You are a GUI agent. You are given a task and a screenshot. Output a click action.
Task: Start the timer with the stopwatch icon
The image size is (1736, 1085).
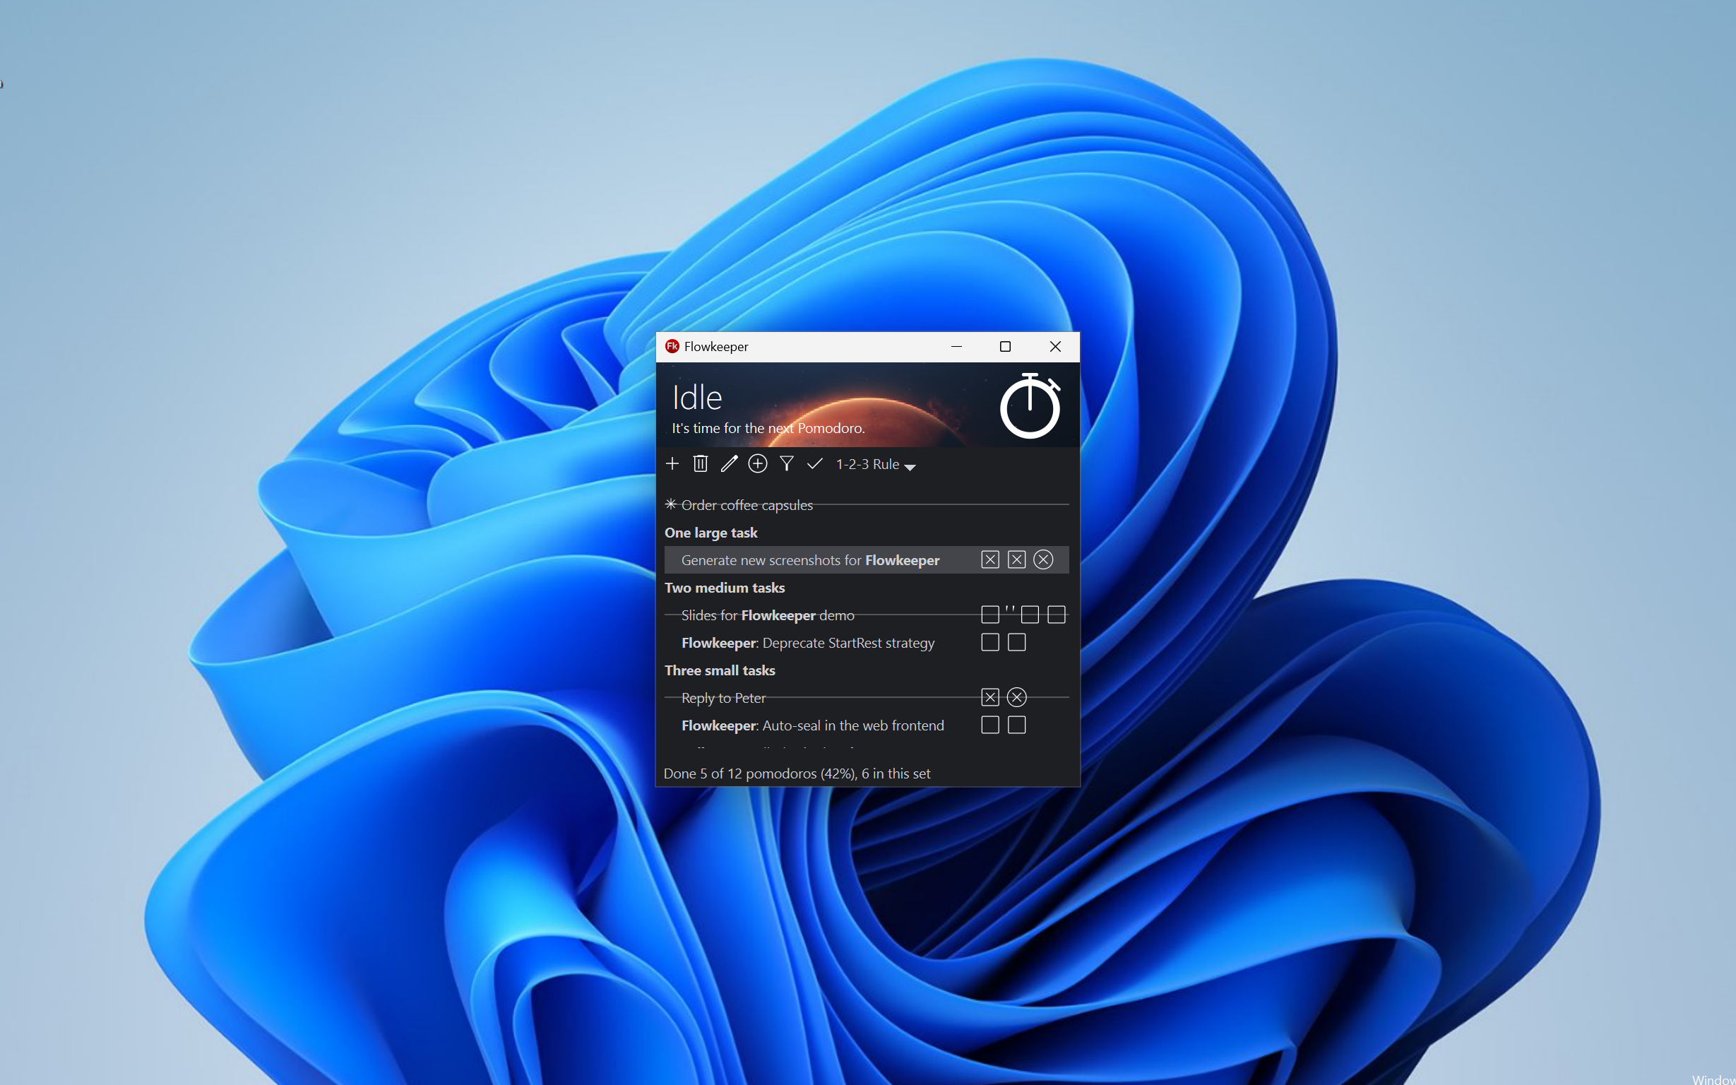tap(1030, 405)
